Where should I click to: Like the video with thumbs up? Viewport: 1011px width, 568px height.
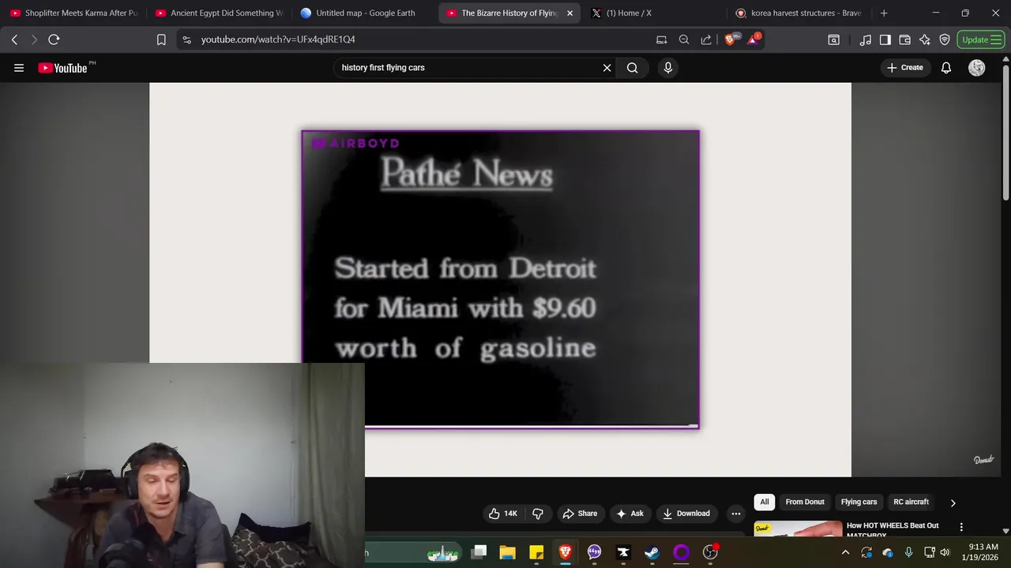point(502,514)
